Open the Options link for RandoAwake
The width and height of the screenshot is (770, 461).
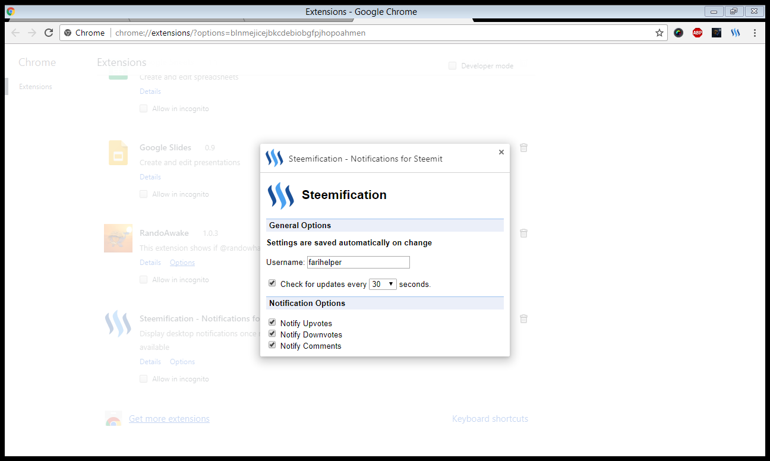(x=182, y=263)
